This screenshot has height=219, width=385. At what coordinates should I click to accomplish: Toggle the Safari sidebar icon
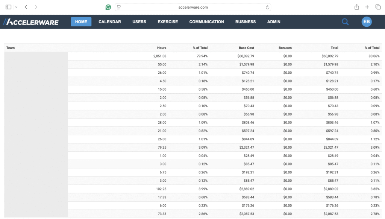coord(8,7)
